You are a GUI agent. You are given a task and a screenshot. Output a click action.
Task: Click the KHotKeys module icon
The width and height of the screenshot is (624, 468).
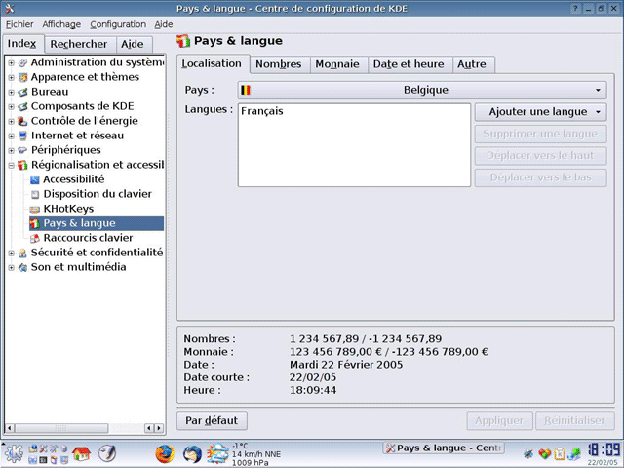point(35,209)
